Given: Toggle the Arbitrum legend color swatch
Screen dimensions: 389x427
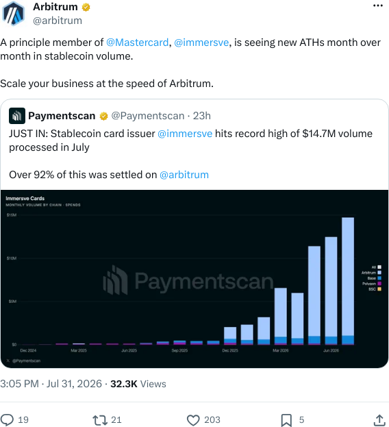Looking at the screenshot, I should [379, 273].
